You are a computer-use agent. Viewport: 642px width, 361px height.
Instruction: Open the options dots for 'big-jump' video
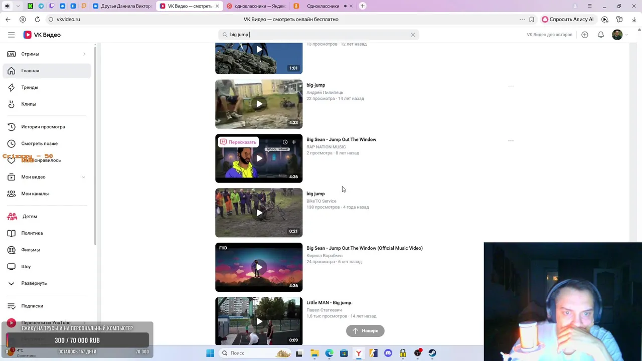click(x=511, y=86)
